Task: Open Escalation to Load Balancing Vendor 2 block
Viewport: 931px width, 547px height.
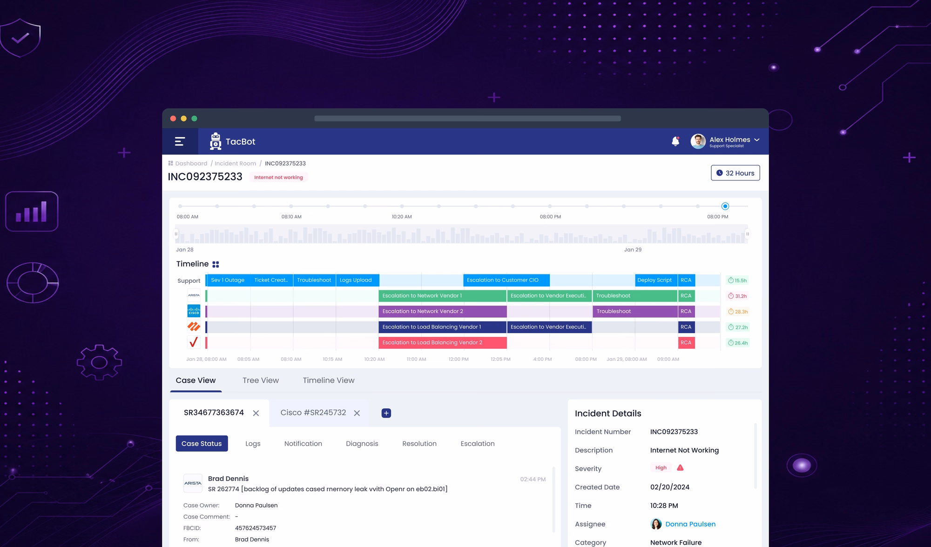Action: coord(443,342)
